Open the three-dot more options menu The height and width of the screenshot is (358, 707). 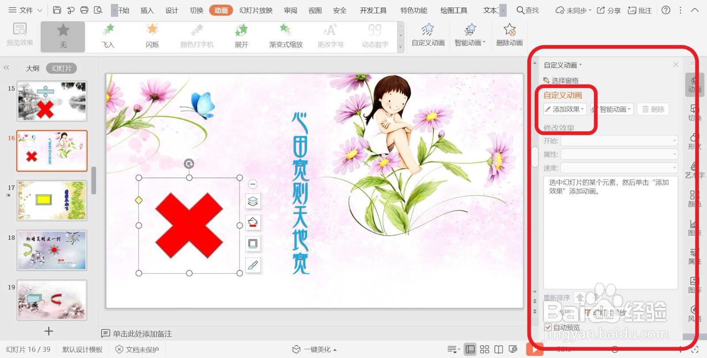680,10
